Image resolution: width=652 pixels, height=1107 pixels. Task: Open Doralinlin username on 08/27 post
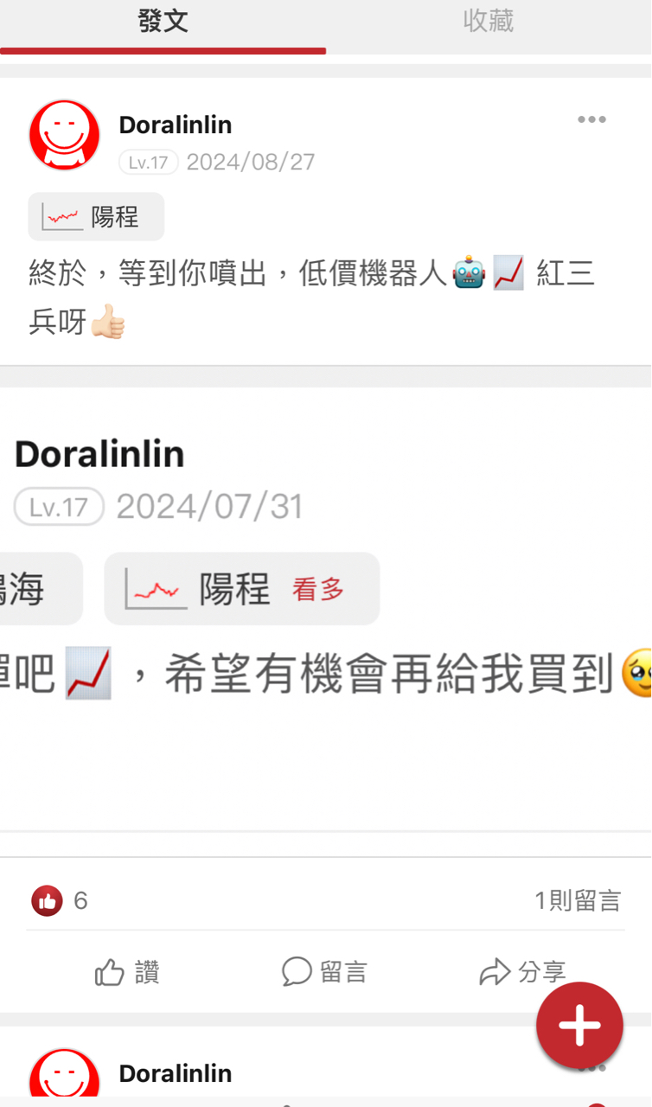click(x=176, y=125)
